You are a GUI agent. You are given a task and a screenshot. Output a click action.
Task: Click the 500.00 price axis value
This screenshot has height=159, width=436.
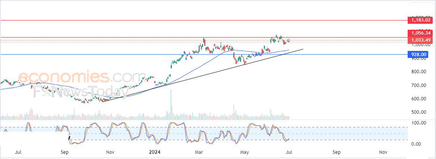[420, 112]
